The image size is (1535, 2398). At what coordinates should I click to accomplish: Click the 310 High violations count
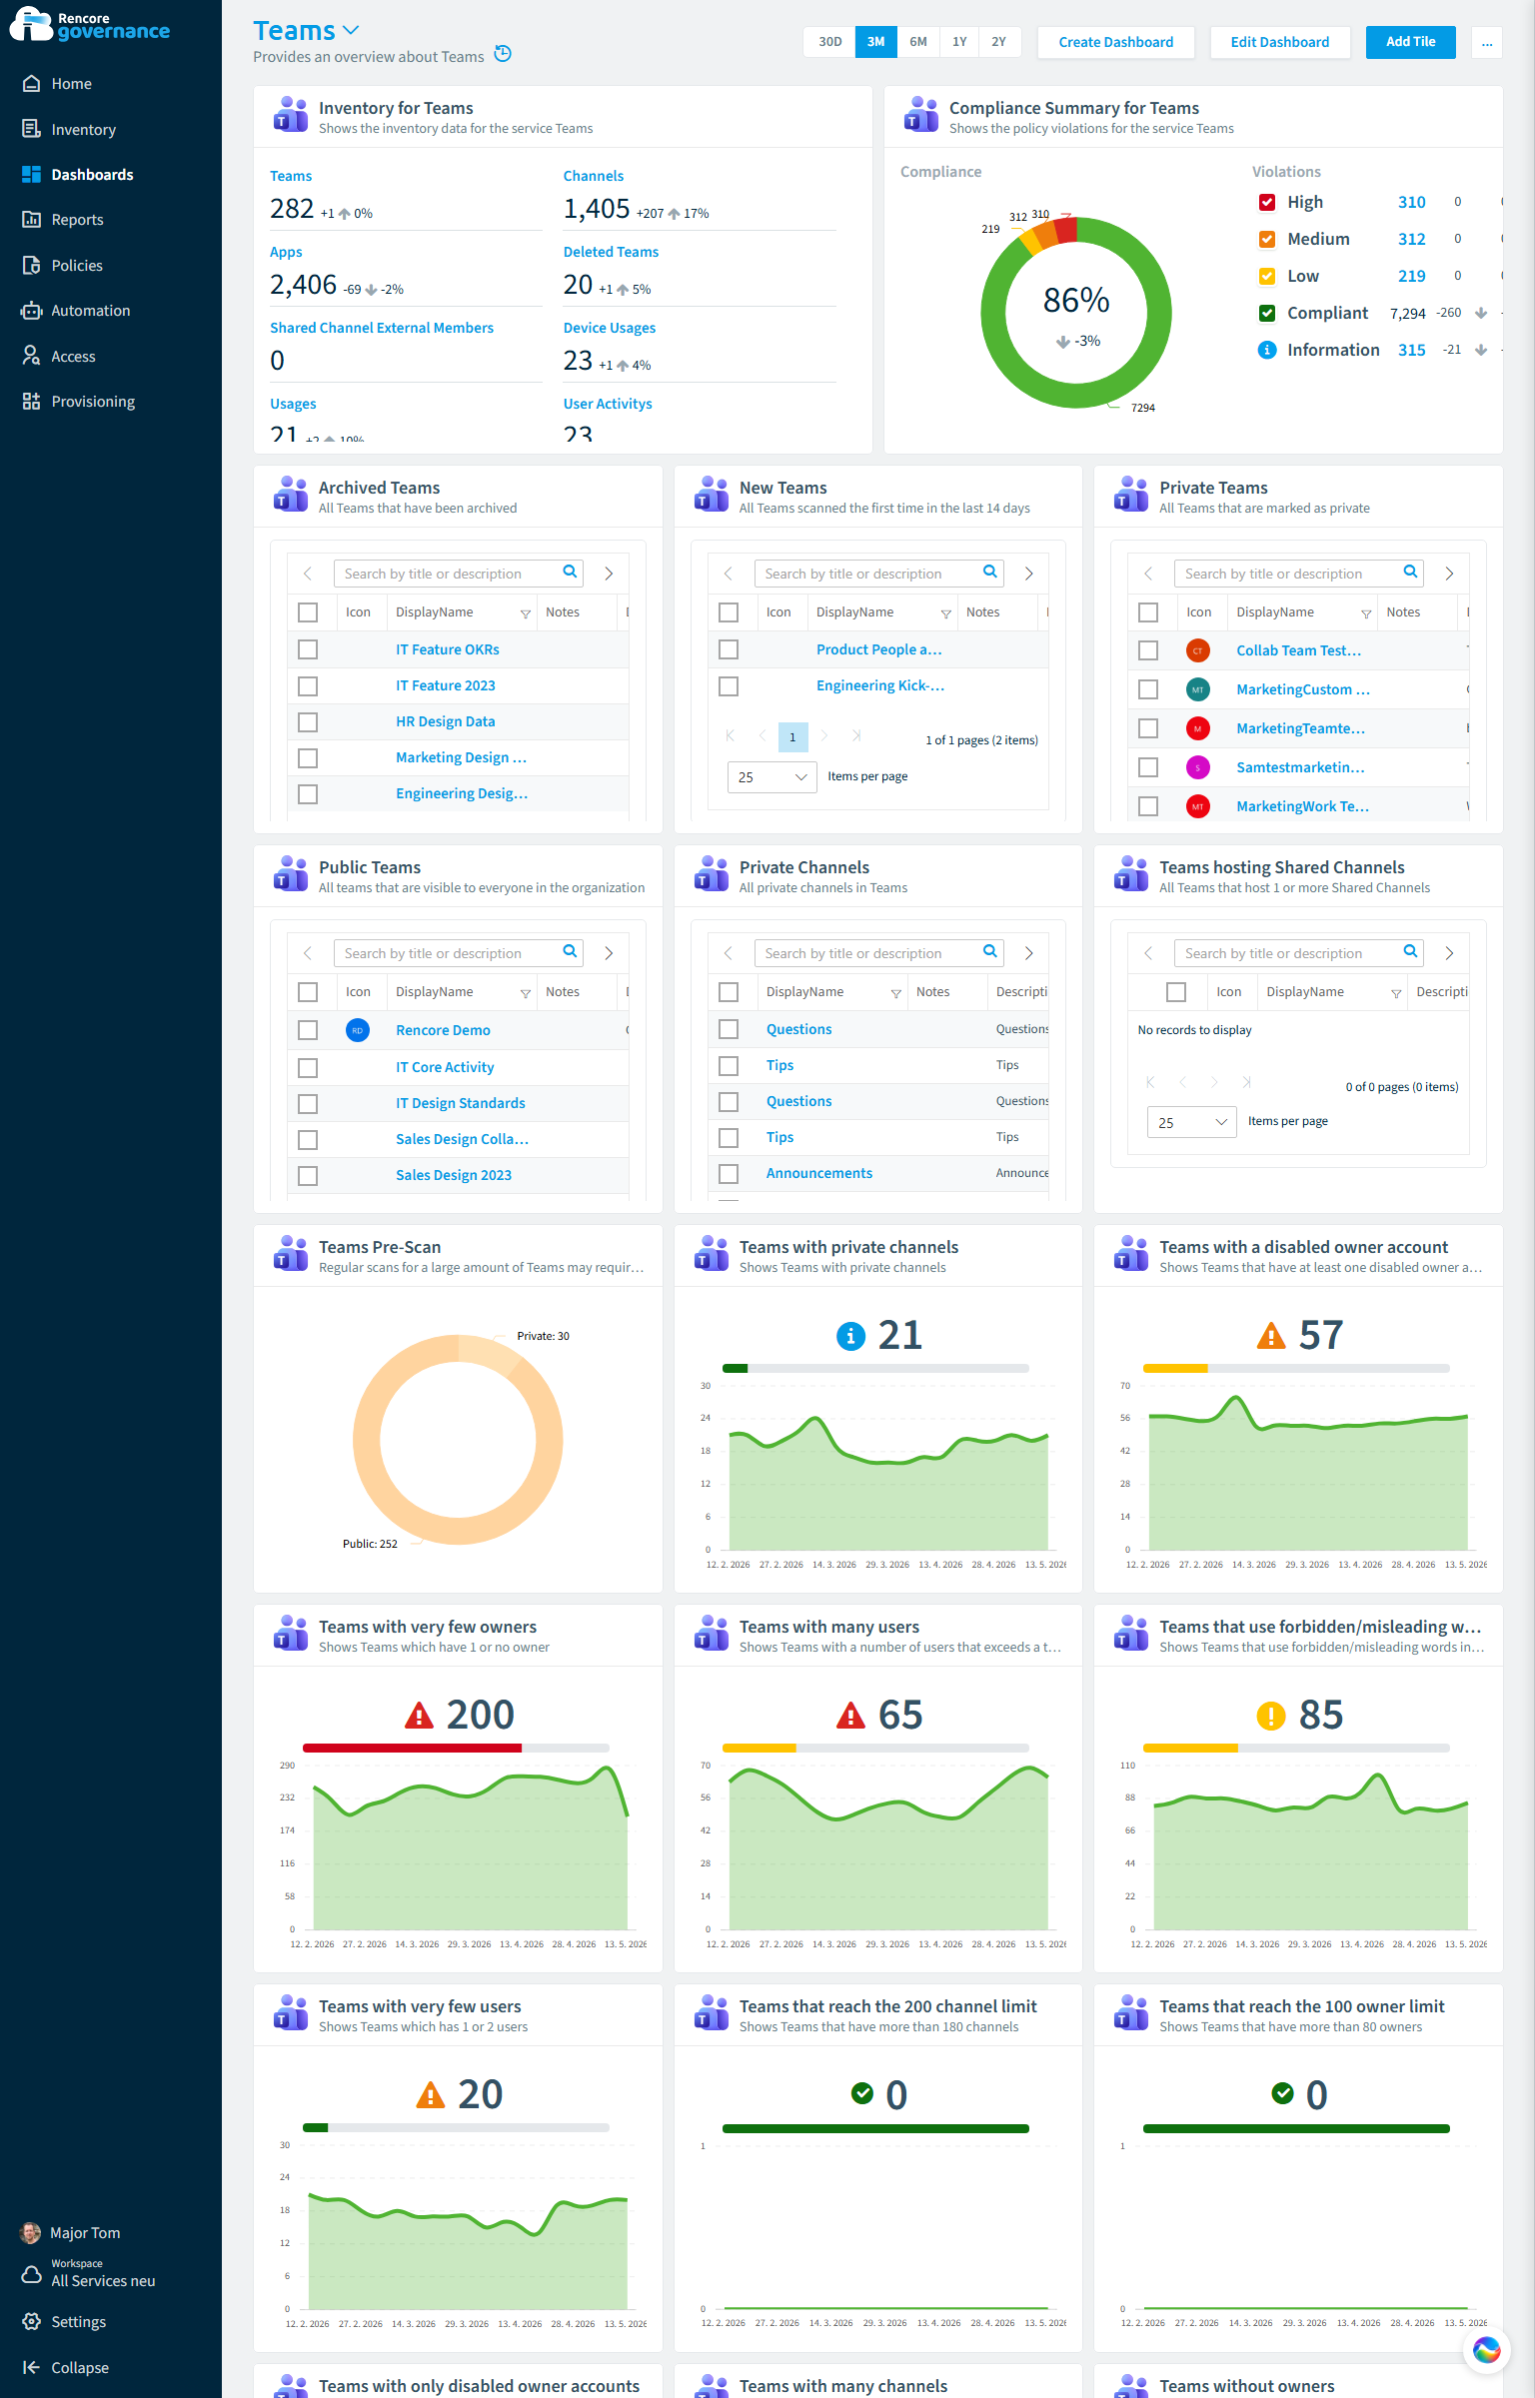(1411, 202)
